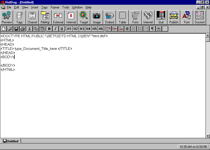This screenshot has width=210, height=150.
Task: Click the vertical scrollbar thumb
Action: (x=208, y=40)
